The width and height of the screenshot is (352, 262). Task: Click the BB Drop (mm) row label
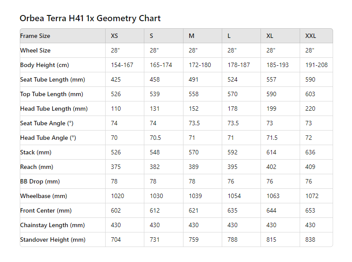[40, 181]
